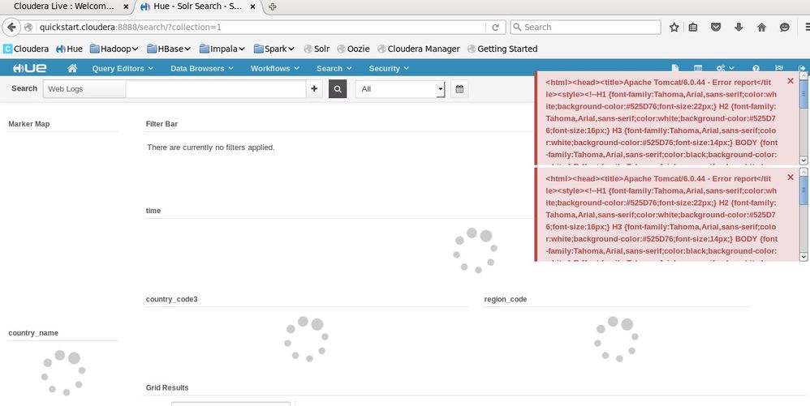Click the Hue query input field
The image size is (810, 406).
(x=216, y=88)
